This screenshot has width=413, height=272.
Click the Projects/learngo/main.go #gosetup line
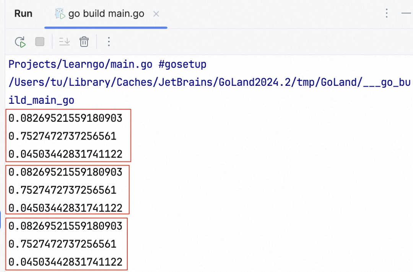(x=107, y=64)
